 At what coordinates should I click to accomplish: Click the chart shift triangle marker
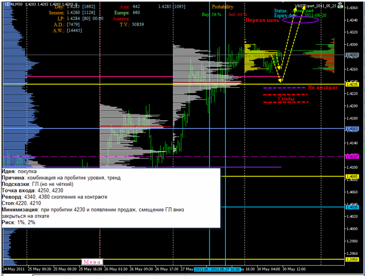[x=283, y=1]
